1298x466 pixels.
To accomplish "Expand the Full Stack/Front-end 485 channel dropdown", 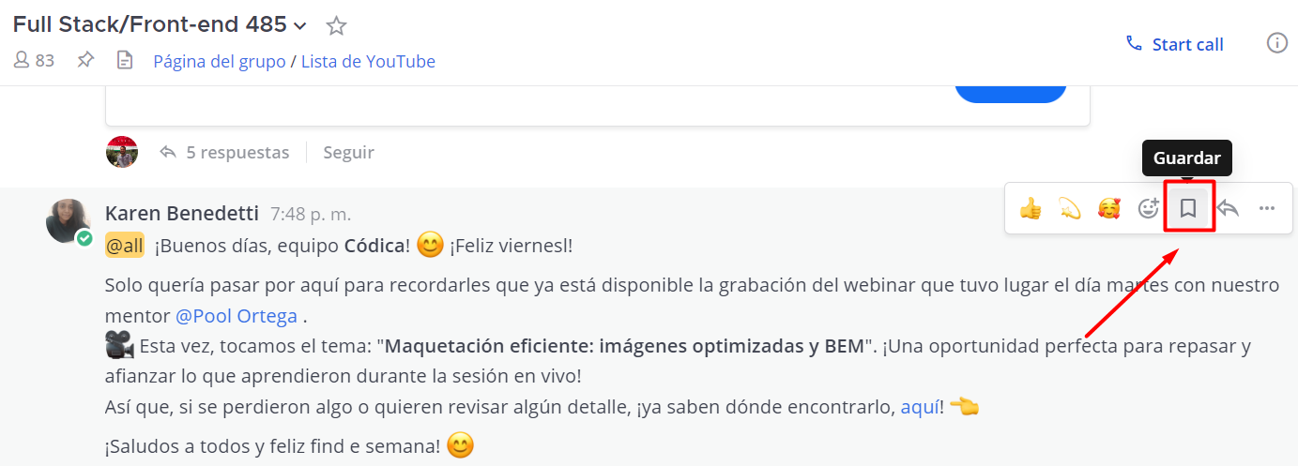I will coord(300,25).
